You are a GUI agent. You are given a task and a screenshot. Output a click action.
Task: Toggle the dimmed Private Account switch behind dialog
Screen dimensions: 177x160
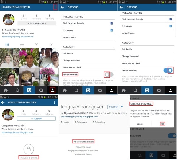(172, 136)
